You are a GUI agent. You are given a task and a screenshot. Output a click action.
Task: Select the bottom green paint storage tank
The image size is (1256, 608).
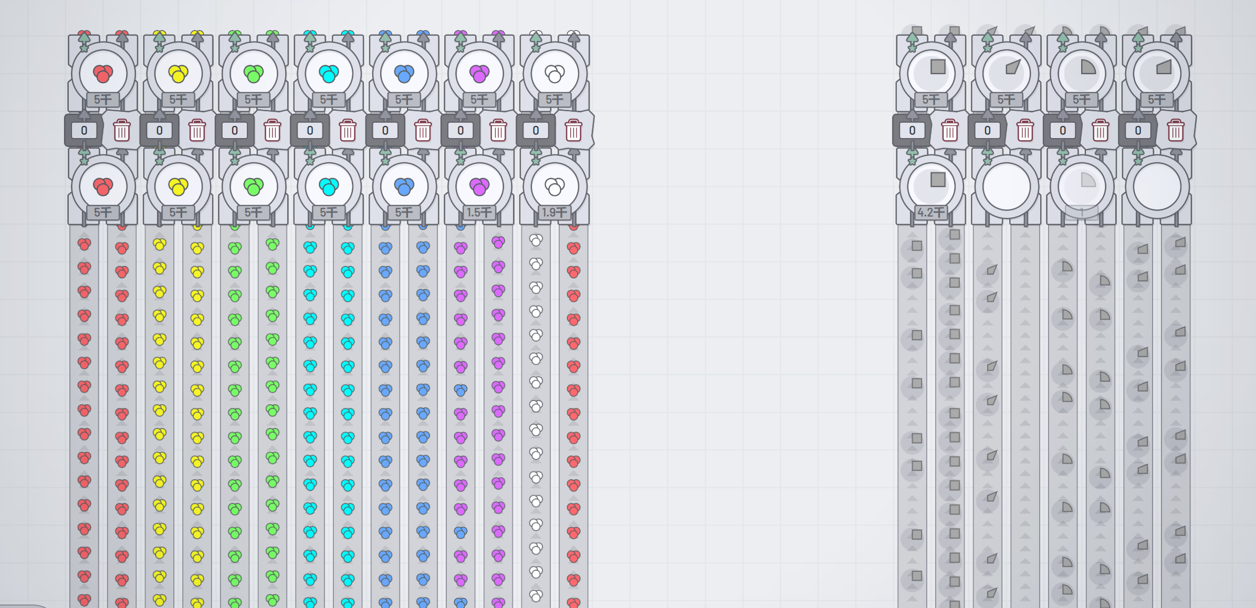[254, 186]
